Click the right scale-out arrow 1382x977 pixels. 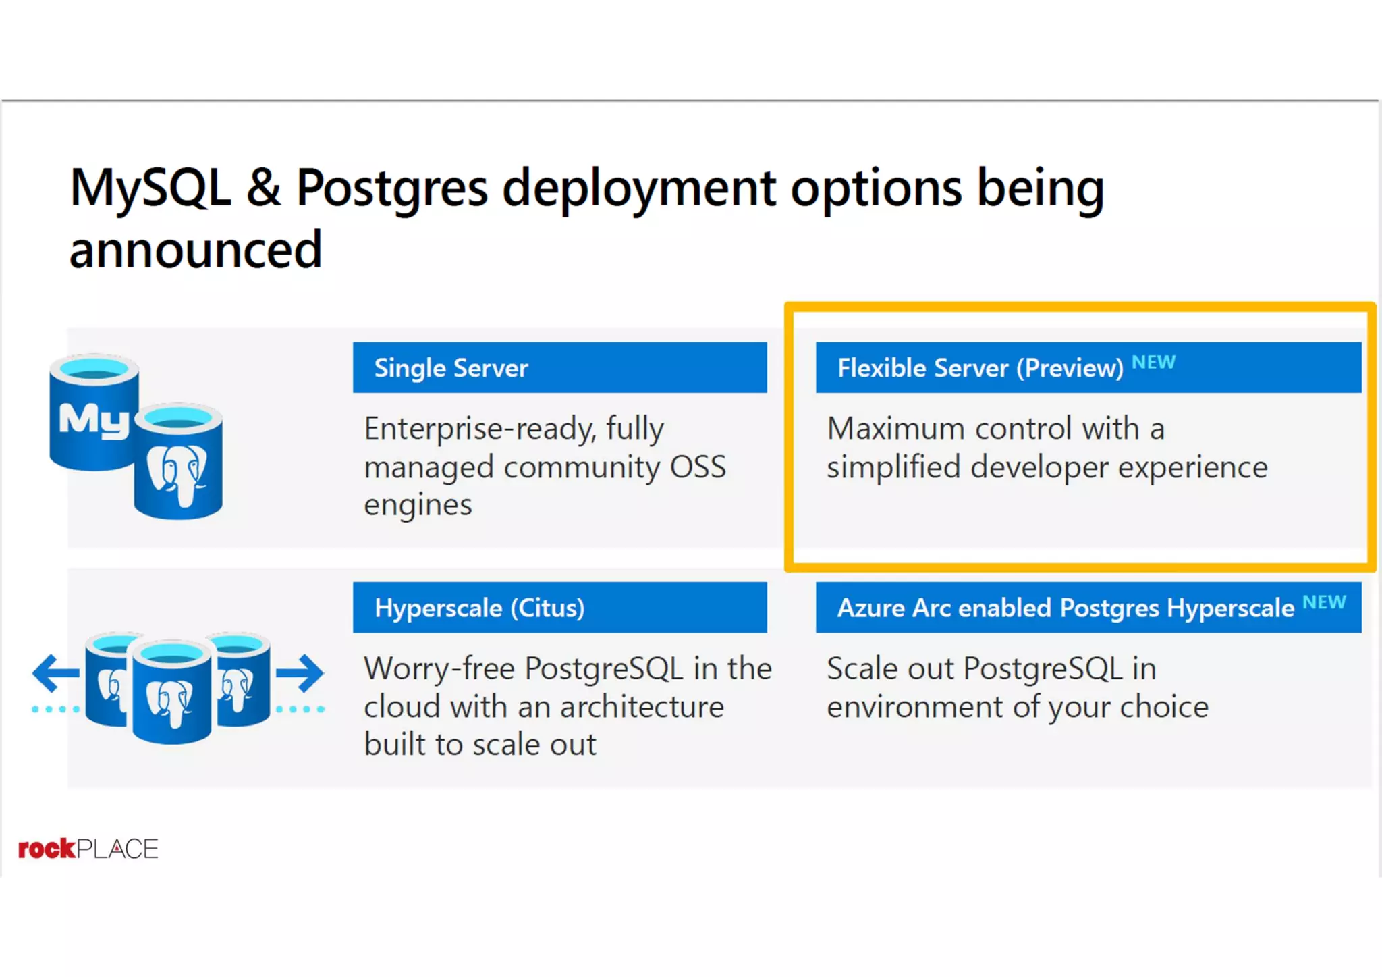[300, 672]
